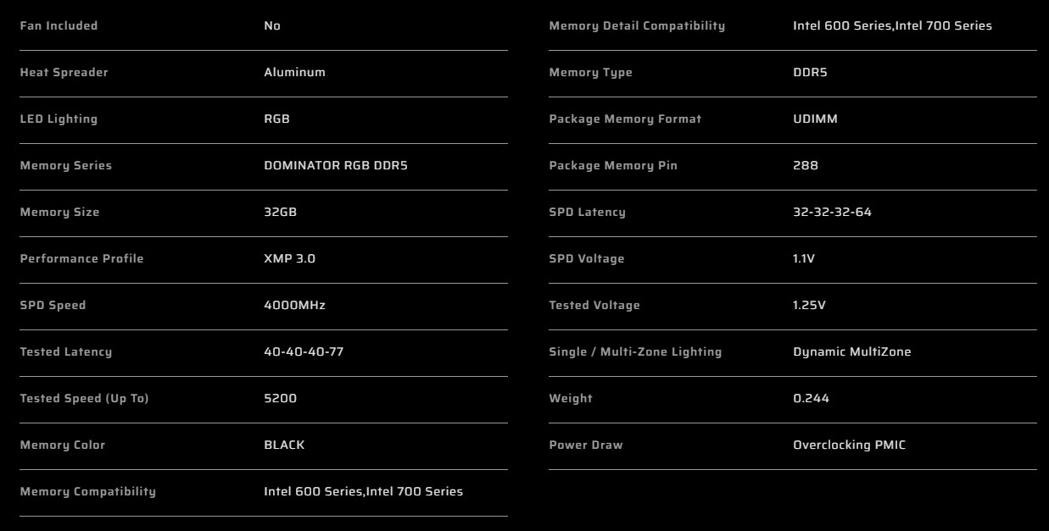The width and height of the screenshot is (1049, 531).
Task: Click the 4000MHz SPD speed value
Action: [x=294, y=305]
